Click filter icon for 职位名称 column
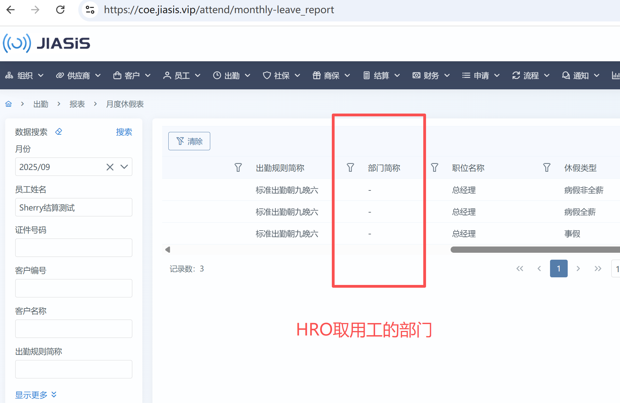The image size is (620, 403). 434,168
